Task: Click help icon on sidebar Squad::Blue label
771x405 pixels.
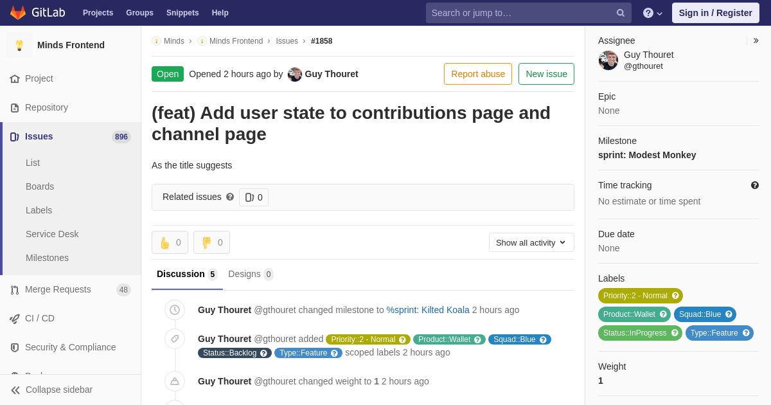Action: [x=729, y=314]
